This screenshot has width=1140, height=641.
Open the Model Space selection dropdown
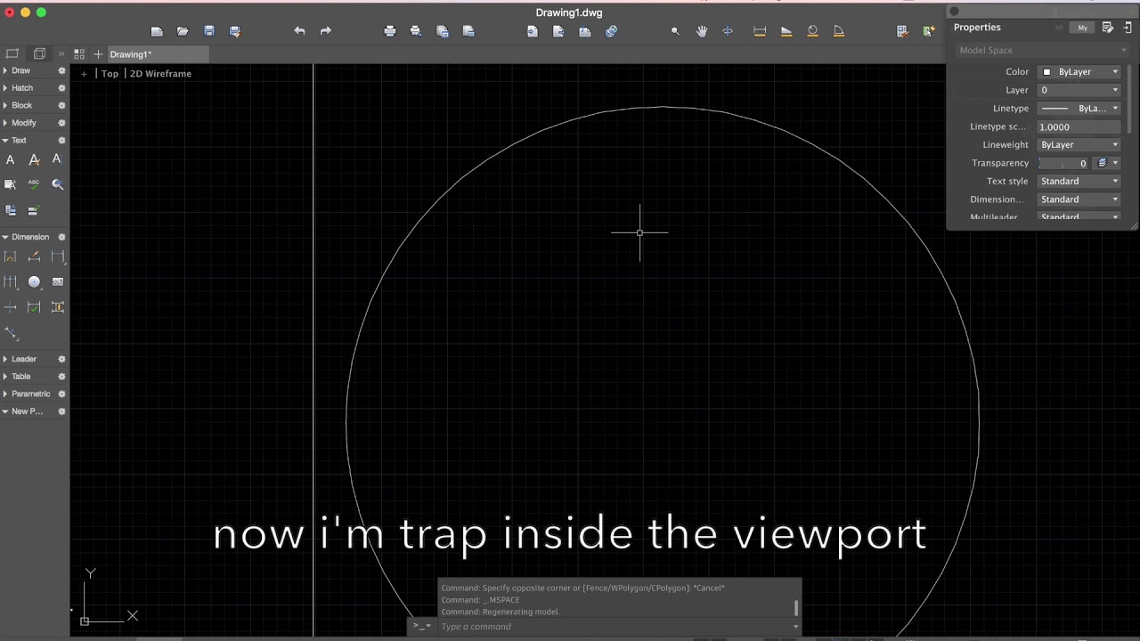tap(1042, 51)
